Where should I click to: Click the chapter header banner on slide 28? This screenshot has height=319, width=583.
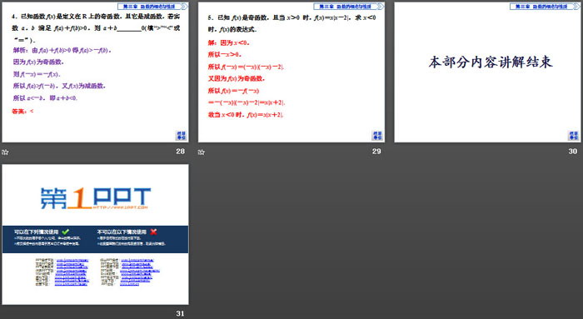[x=152, y=7]
